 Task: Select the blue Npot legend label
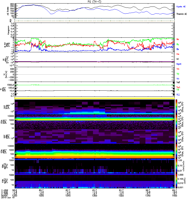click(179, 64)
